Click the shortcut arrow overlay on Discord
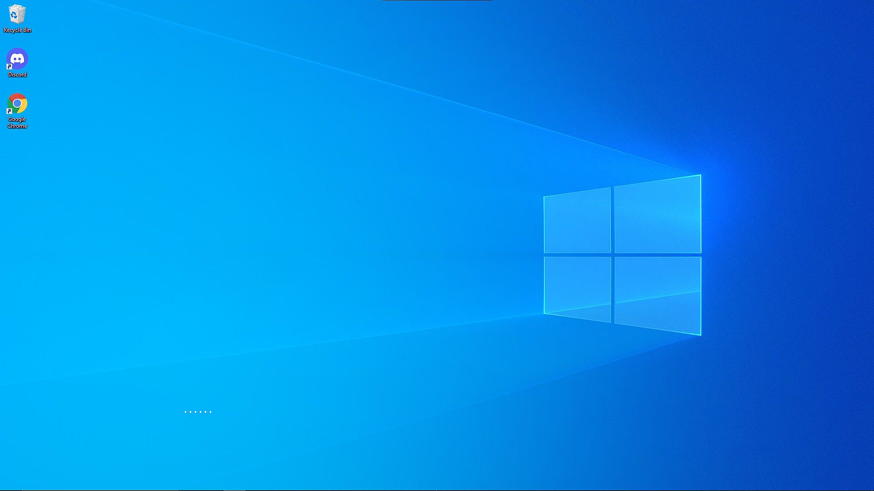Viewport: 874px width, 491px height. tap(9, 67)
